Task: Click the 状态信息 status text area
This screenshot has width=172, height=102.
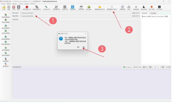Action: click(x=76, y=43)
